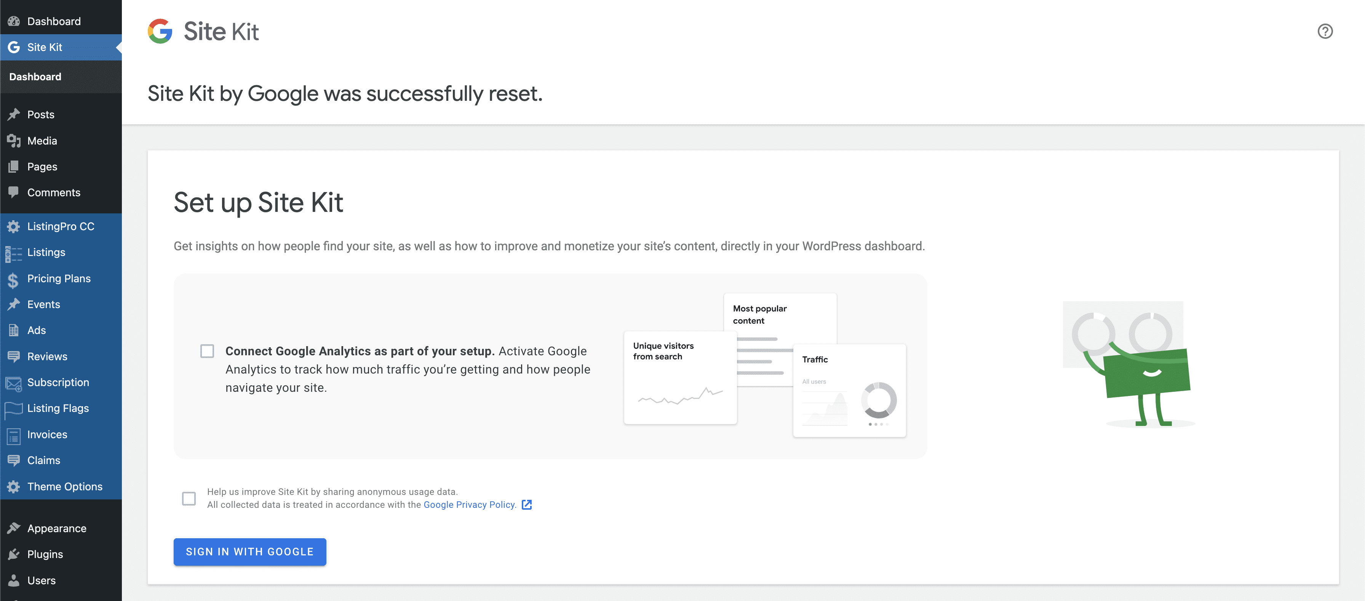Click the Pricing Plans dollar icon
This screenshot has height=601, width=1365.
pos(14,279)
